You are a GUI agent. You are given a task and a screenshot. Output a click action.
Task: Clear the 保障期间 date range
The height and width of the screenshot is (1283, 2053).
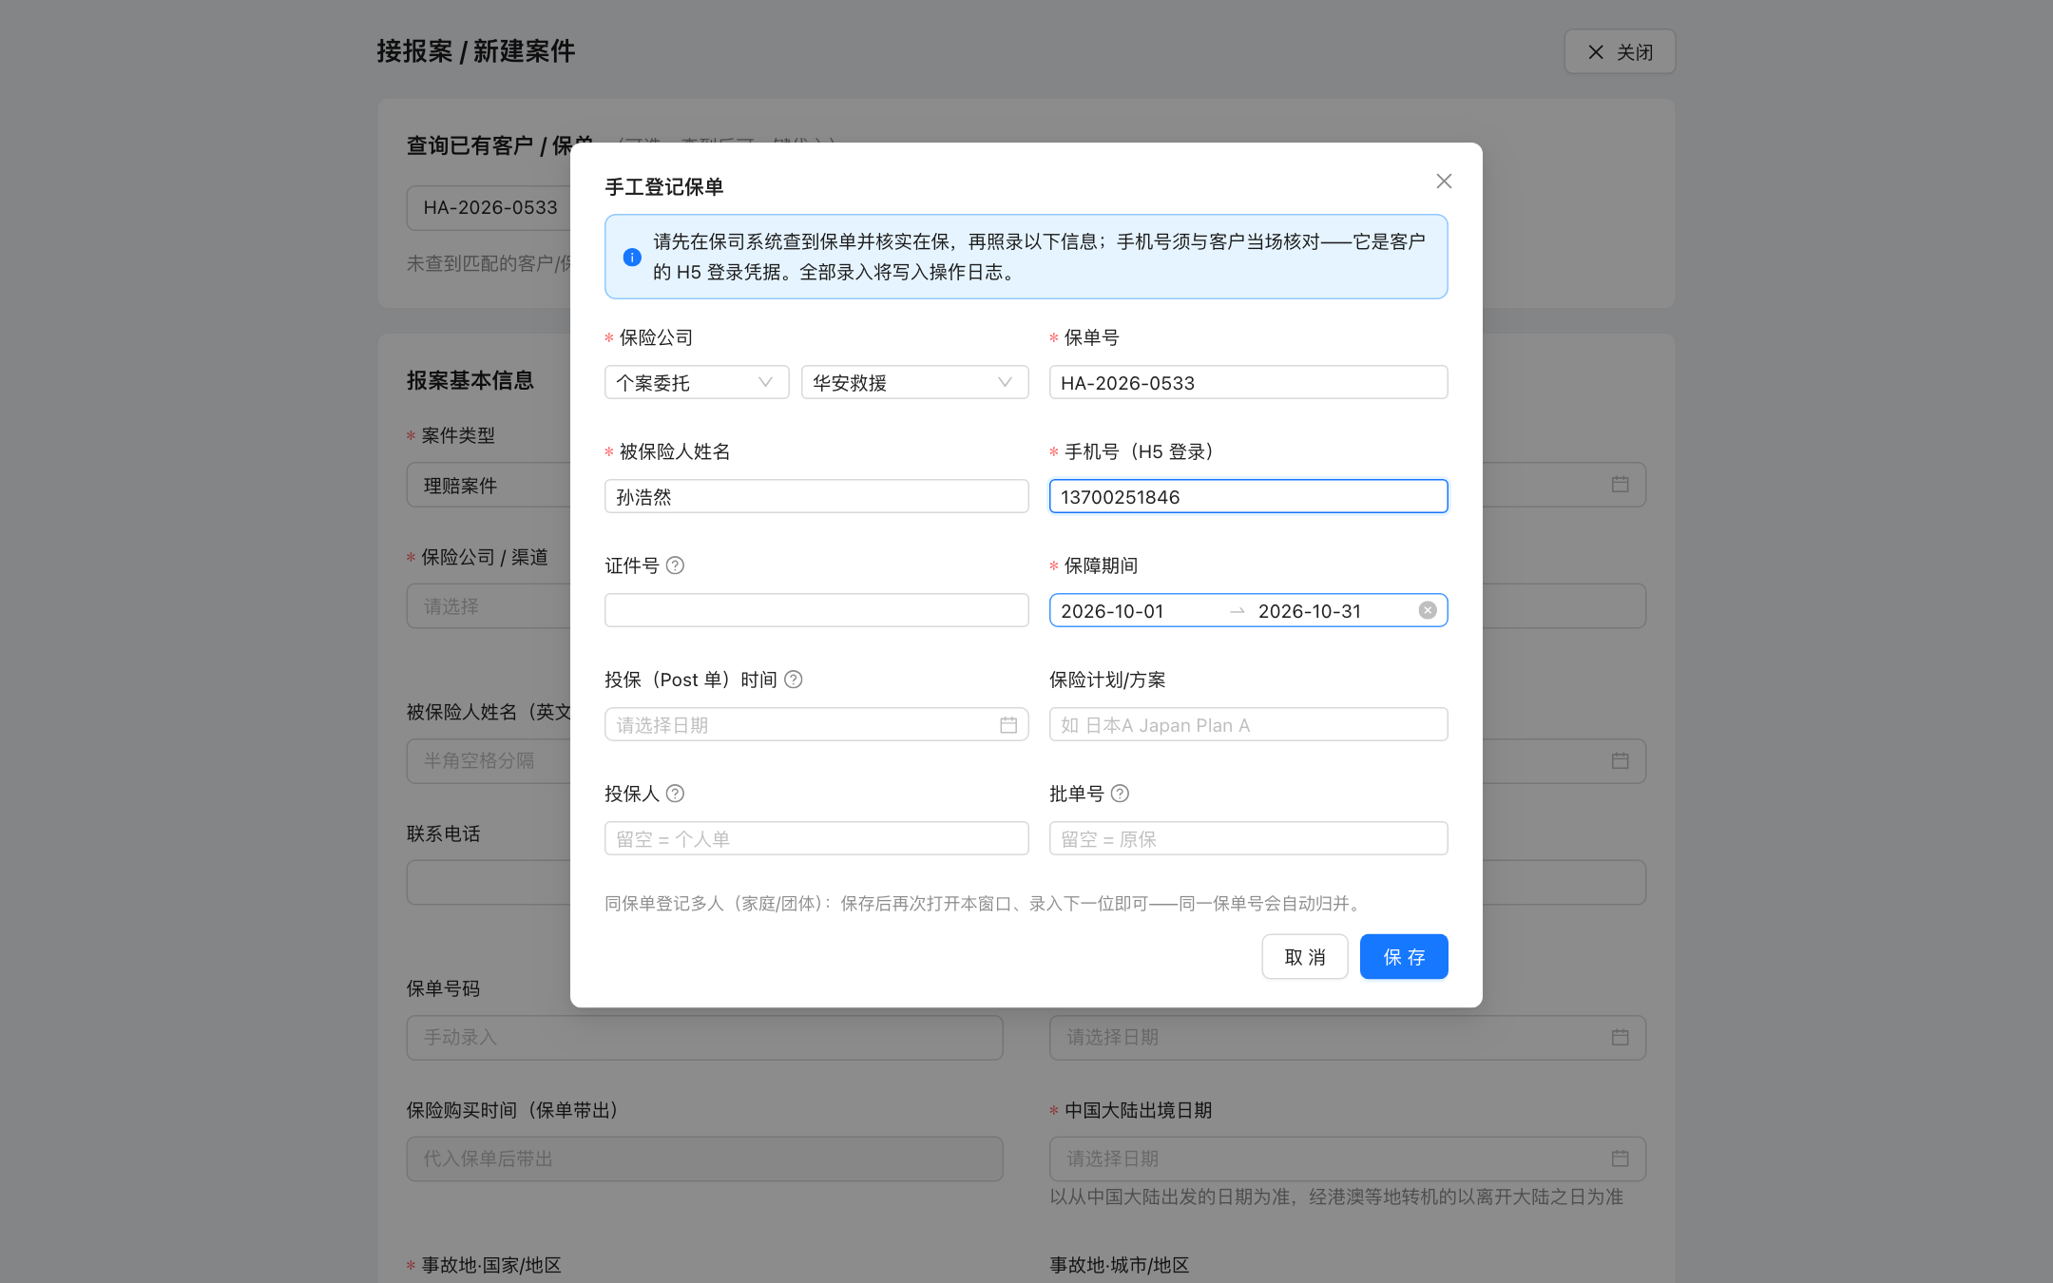[1428, 610]
